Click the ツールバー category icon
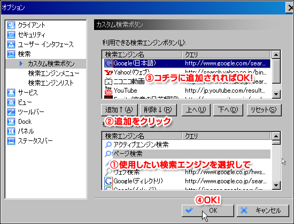The image size is (294, 224). 11,112
